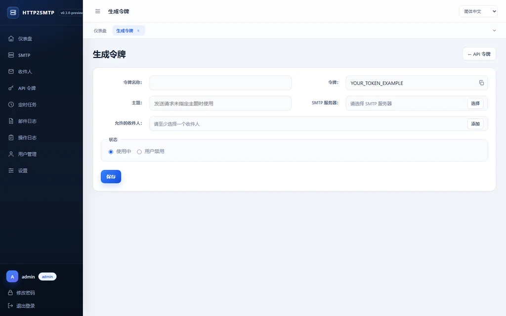Click the admin avatar A icon
Viewport: 506px width, 316px height.
pyautogui.click(x=12, y=276)
